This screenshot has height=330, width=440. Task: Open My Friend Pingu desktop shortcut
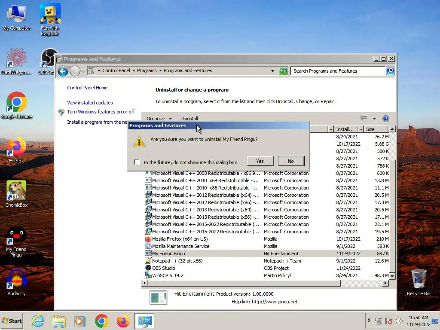pyautogui.click(x=16, y=242)
